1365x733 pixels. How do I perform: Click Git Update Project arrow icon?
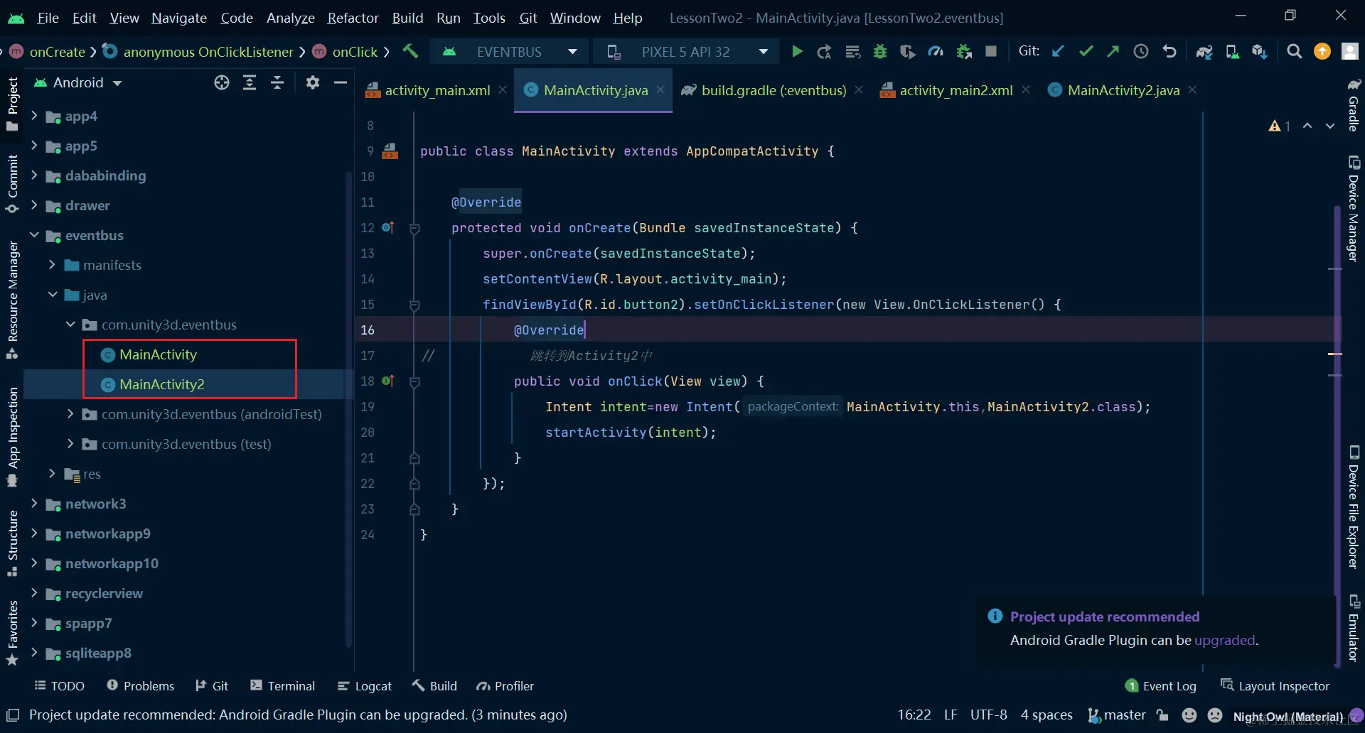[1059, 51]
